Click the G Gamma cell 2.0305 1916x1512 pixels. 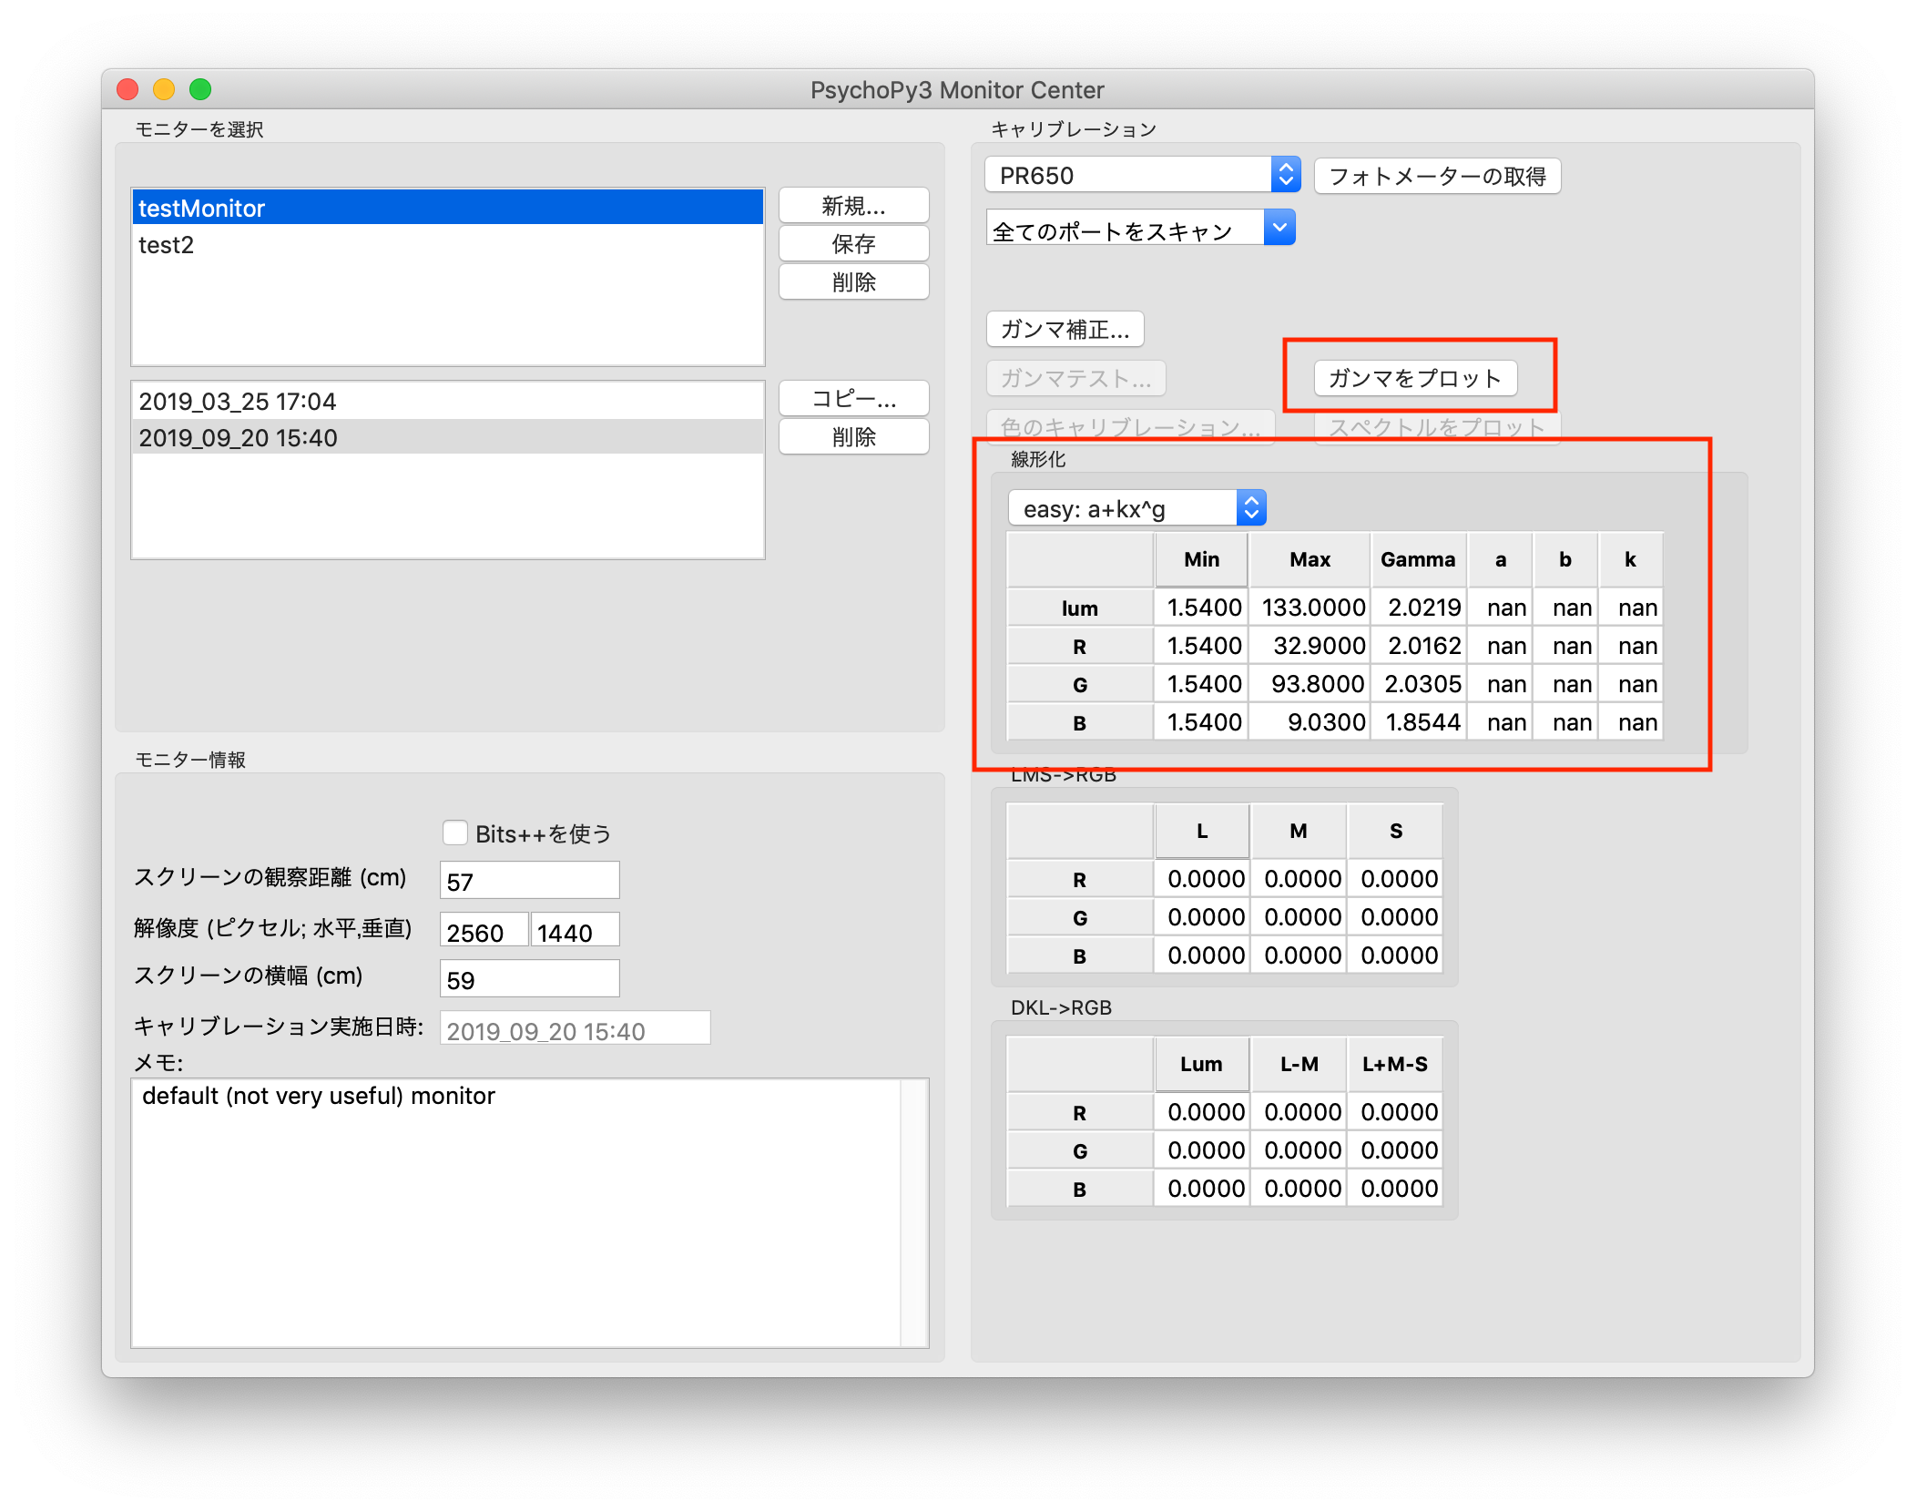point(1419,684)
